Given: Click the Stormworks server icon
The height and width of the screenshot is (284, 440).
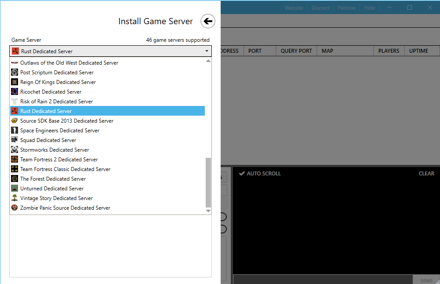Looking at the screenshot, I should tap(15, 149).
